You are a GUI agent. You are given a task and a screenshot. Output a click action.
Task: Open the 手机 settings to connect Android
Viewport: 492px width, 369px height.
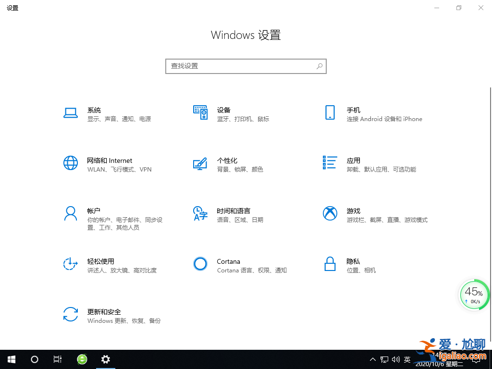coord(354,114)
